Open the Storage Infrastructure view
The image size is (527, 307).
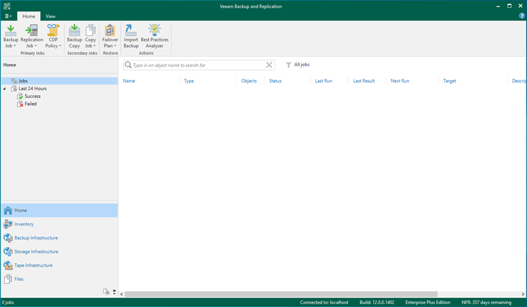59,251
